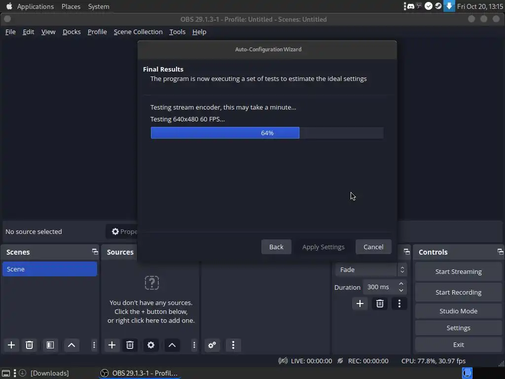Open the System menu in the top panel

point(99,6)
